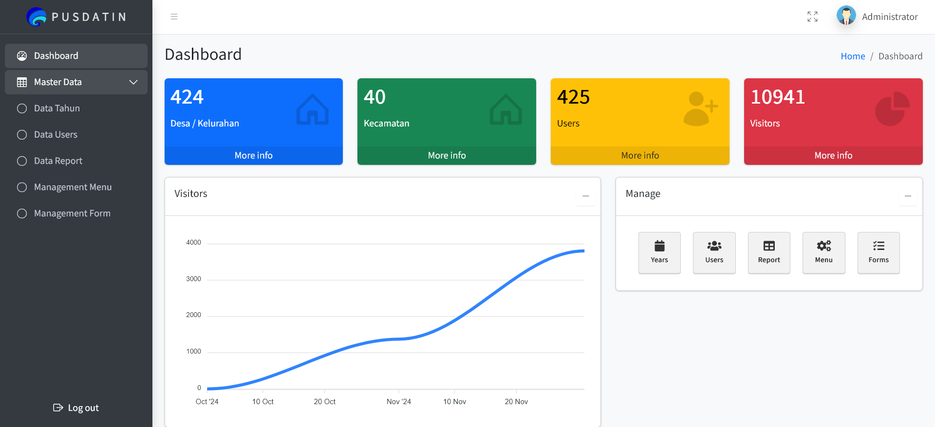
Task: Go to Data Report
Action: click(x=76, y=161)
